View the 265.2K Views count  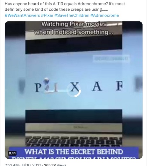click(x=55, y=165)
